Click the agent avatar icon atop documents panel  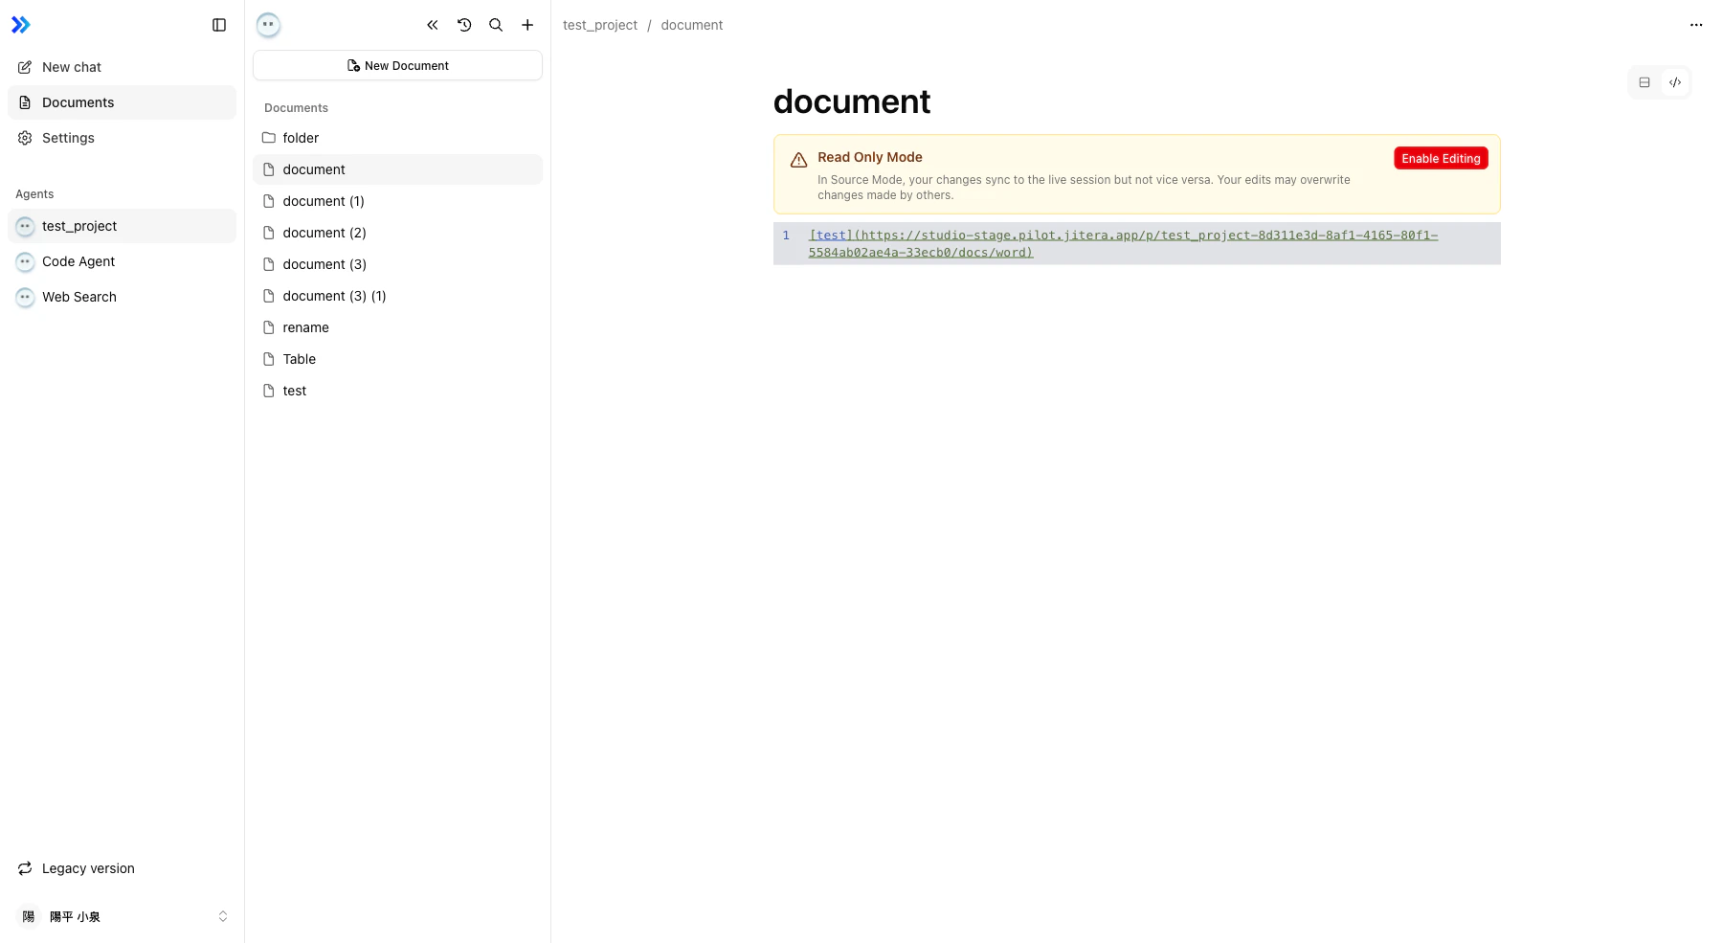point(269,25)
